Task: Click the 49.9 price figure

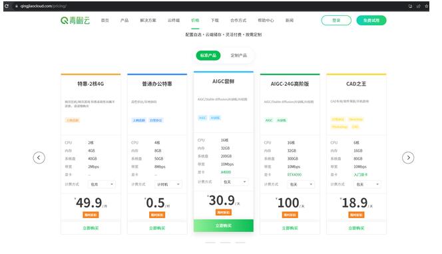Action: (x=89, y=203)
